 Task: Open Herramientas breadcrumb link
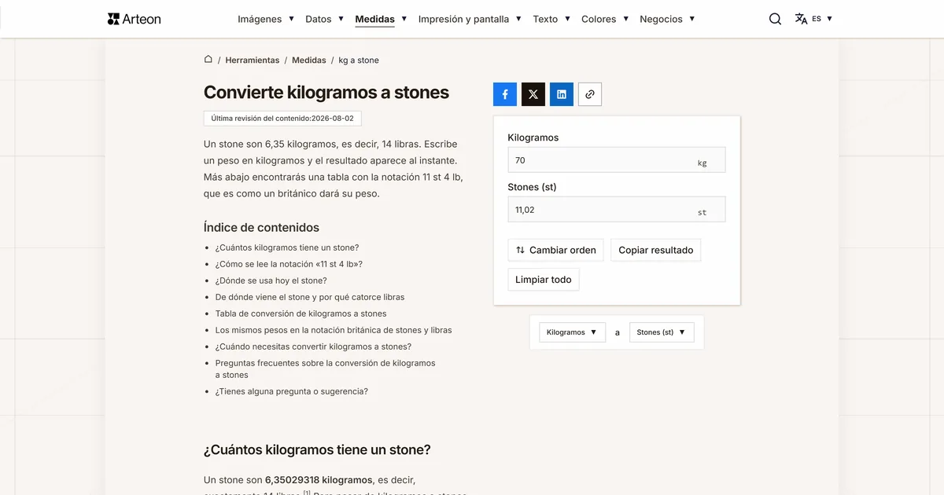coord(253,60)
